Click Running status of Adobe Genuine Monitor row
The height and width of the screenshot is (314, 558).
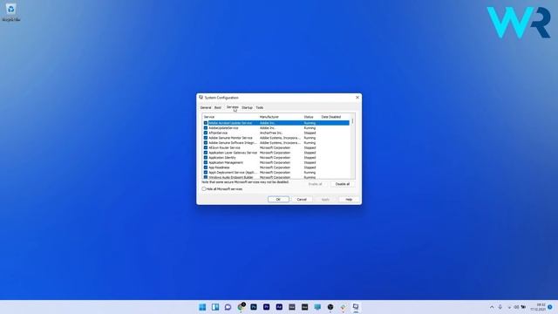[x=310, y=138]
